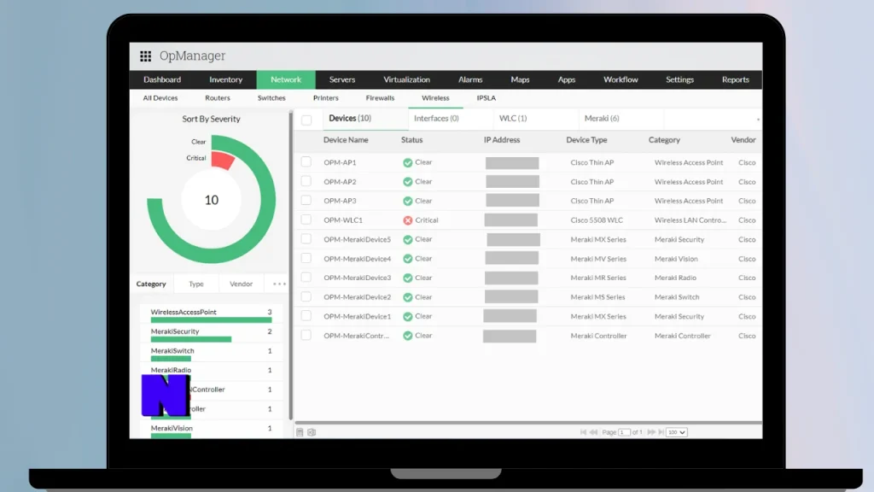Click the table view icon at bottom left of grid
Image resolution: width=874 pixels, height=492 pixels.
[x=300, y=432]
